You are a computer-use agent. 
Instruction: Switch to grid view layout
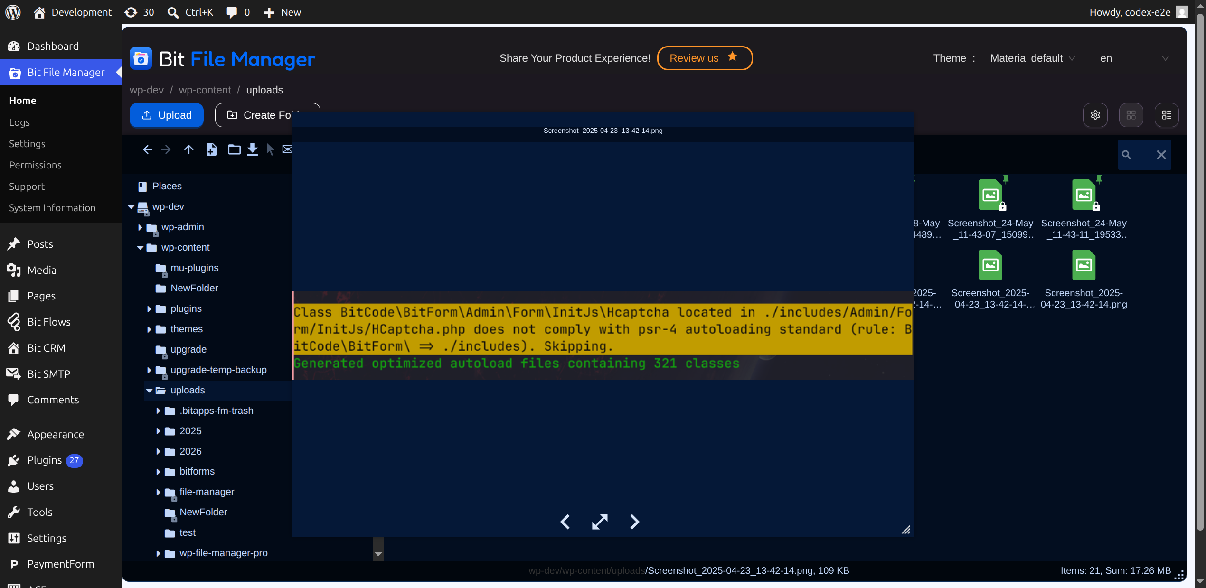1131,115
